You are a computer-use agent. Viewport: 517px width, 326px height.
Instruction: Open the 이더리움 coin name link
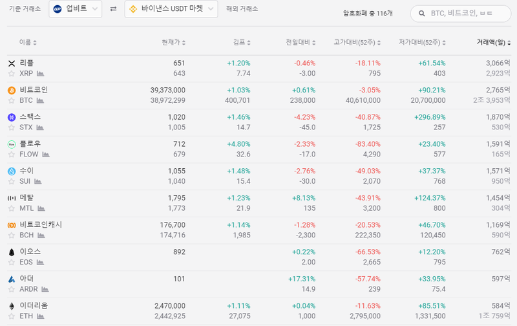click(34, 305)
